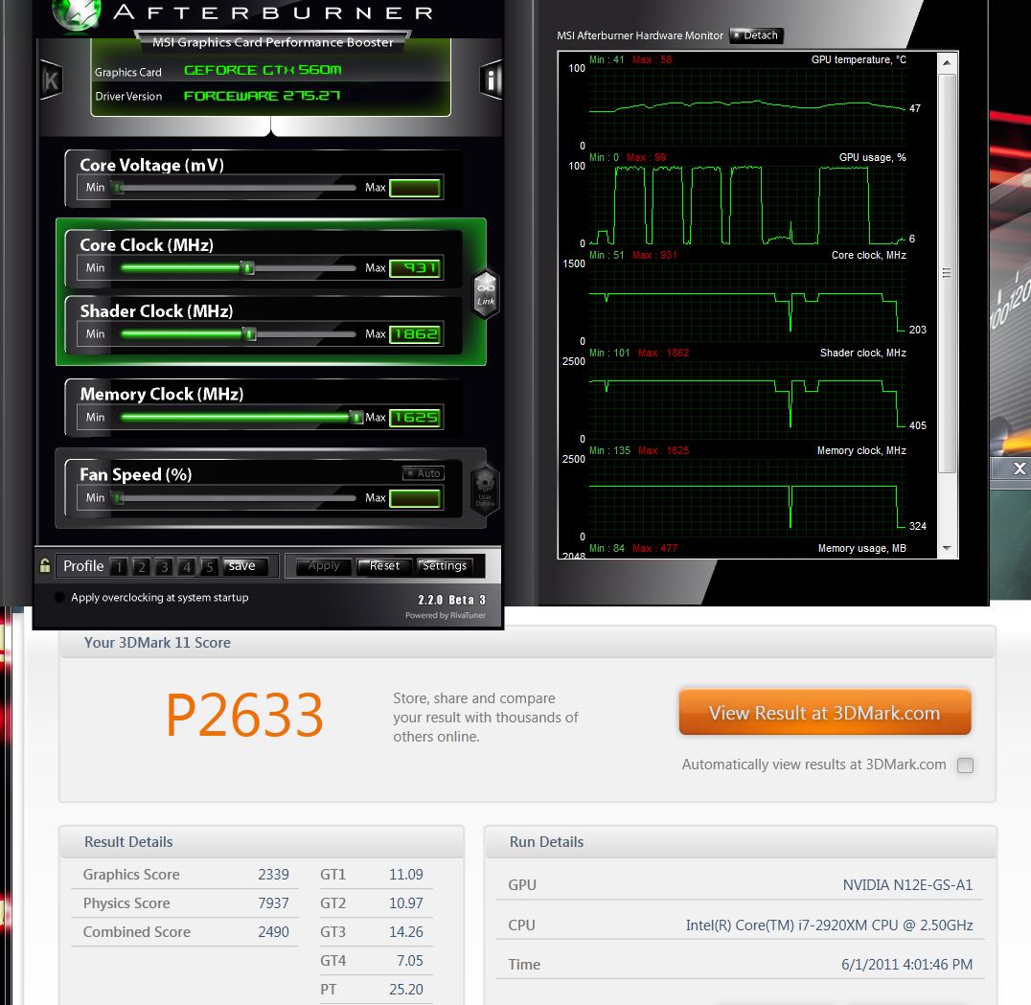Click the Memory Clock value field 1625
The width and height of the screenshot is (1031, 1005).
(415, 418)
